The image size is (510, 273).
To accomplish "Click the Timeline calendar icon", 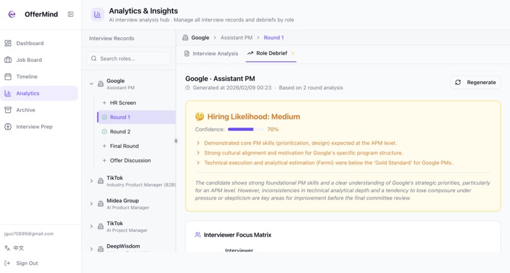I will [8, 76].
